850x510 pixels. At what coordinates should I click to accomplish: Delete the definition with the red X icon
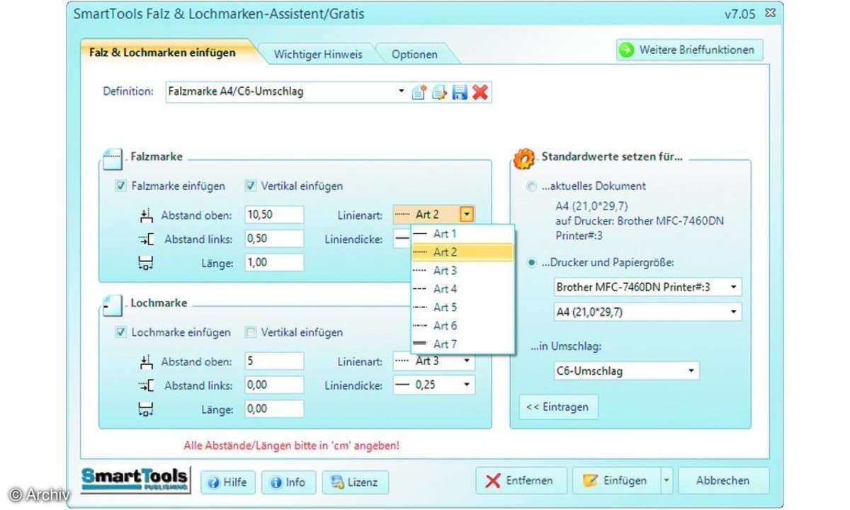[x=480, y=92]
